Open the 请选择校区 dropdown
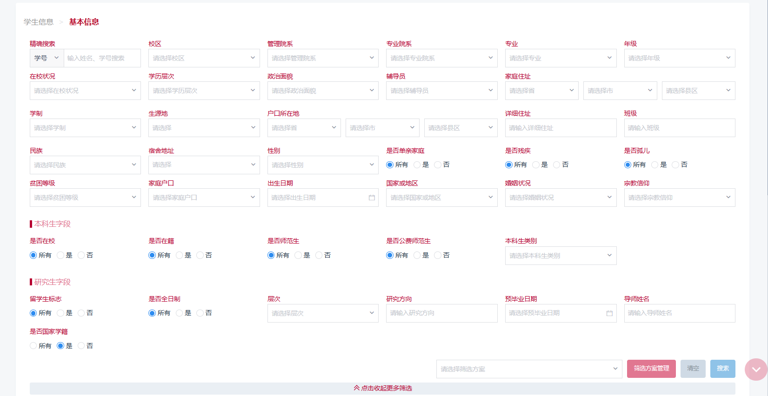 (x=204, y=58)
